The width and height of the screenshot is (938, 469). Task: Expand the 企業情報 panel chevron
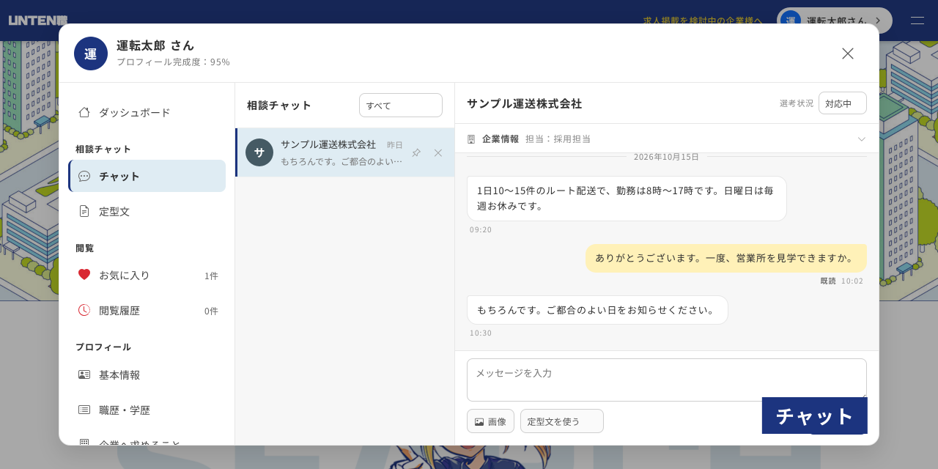pyautogui.click(x=862, y=139)
